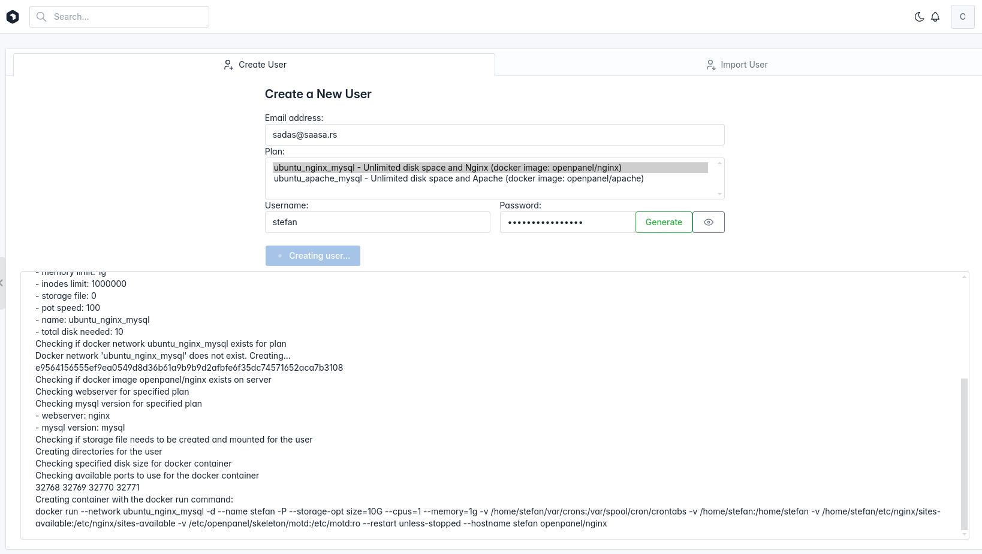Click 'Creating container with the docker run command:'
This screenshot has height=554, width=982.
pos(134,499)
